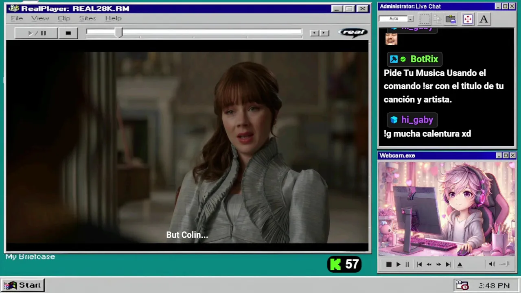Click the red four-arrow move icon in Live Chat

pyautogui.click(x=468, y=19)
